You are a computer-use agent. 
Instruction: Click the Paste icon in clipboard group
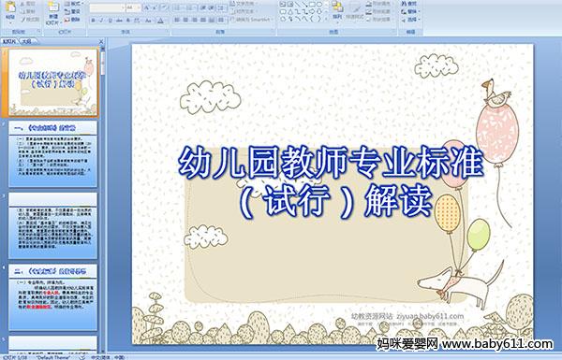(10, 11)
